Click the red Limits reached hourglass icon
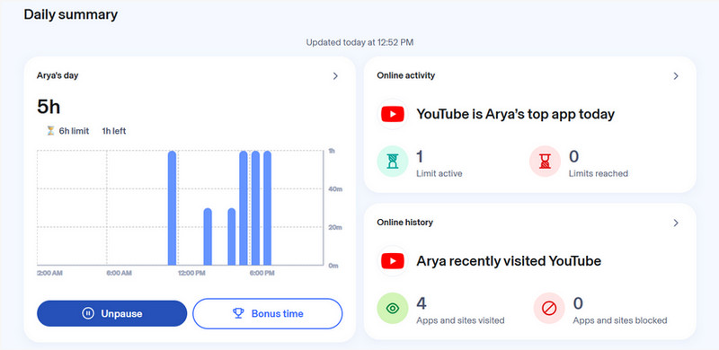Screen dimensions: 719x350 (x=545, y=162)
